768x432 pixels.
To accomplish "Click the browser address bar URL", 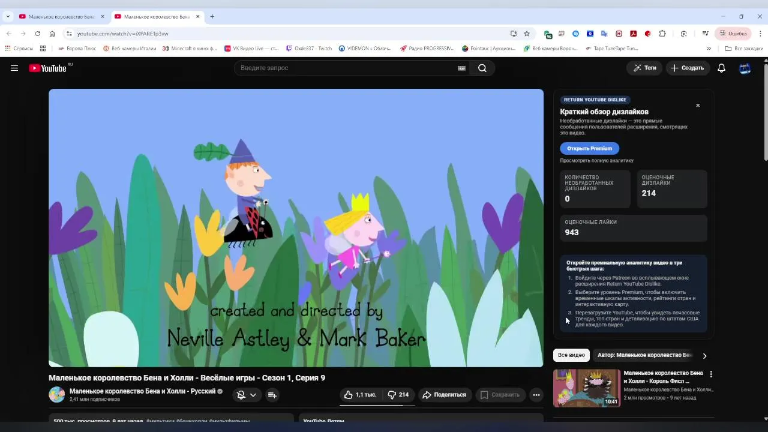I will pyautogui.click(x=122, y=34).
